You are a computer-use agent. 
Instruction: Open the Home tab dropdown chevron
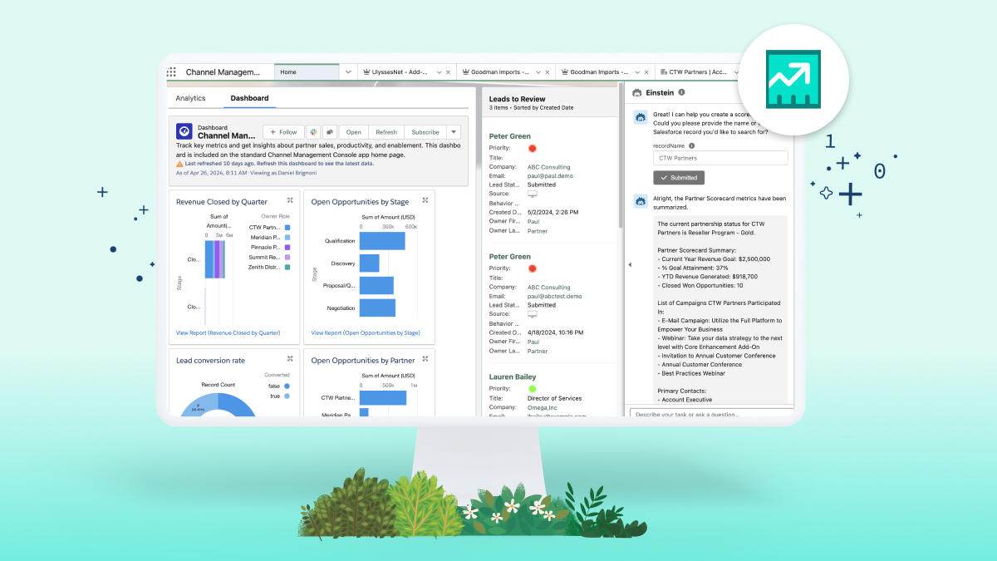tap(347, 72)
